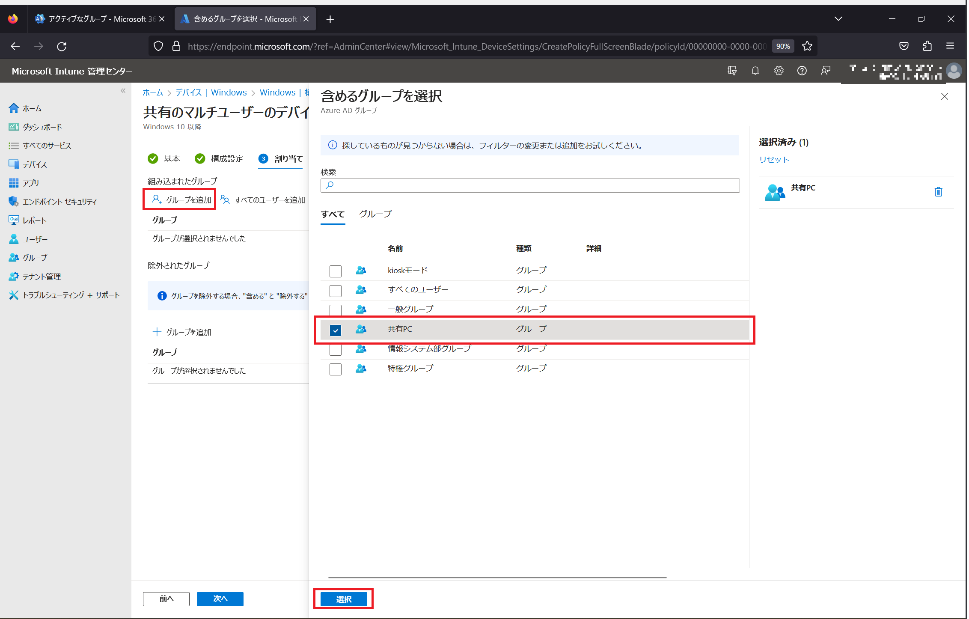This screenshot has width=969, height=619.
Task: Open the Home item in sidebar
Action: pyautogui.click(x=26, y=109)
